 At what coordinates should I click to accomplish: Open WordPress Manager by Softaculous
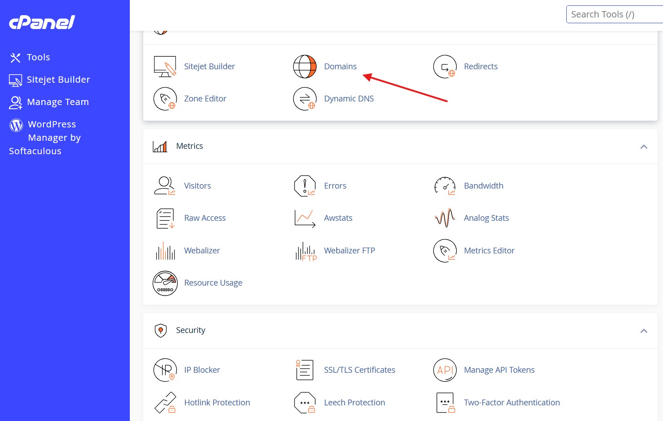[45, 138]
